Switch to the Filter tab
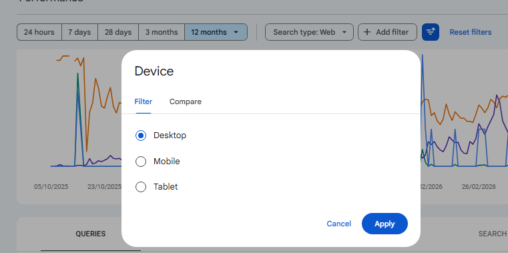508x253 pixels. point(144,101)
